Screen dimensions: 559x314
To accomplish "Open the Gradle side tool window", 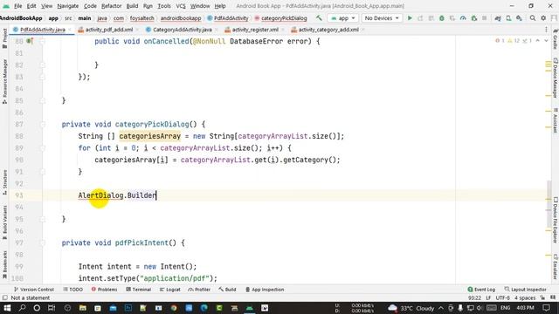I will pyautogui.click(x=556, y=39).
